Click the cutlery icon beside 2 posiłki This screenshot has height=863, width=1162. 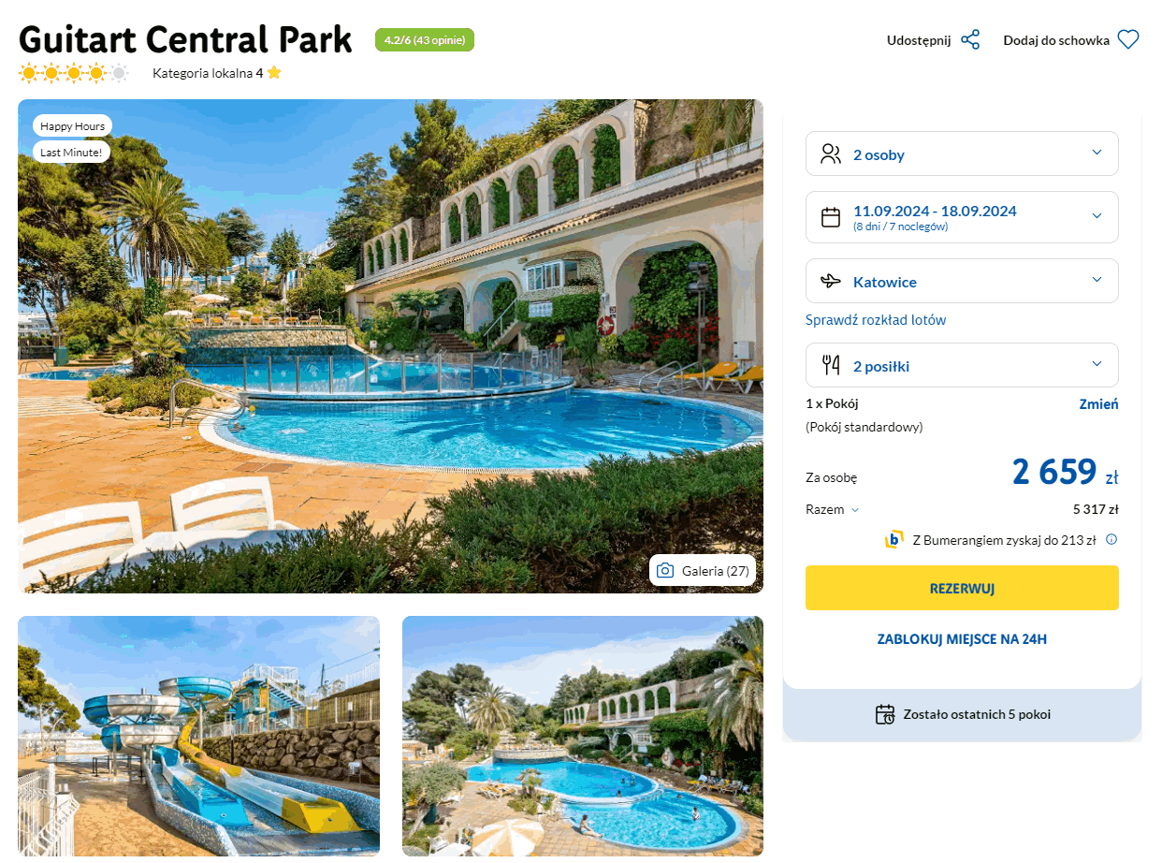(831, 365)
